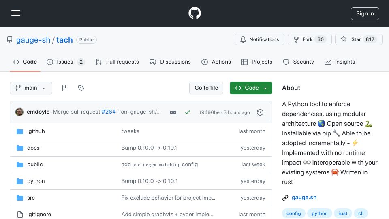
Task: Click the python folder icon
Action: 20,181
